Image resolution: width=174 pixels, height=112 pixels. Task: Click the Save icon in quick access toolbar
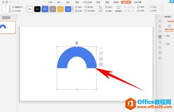(3, 2)
